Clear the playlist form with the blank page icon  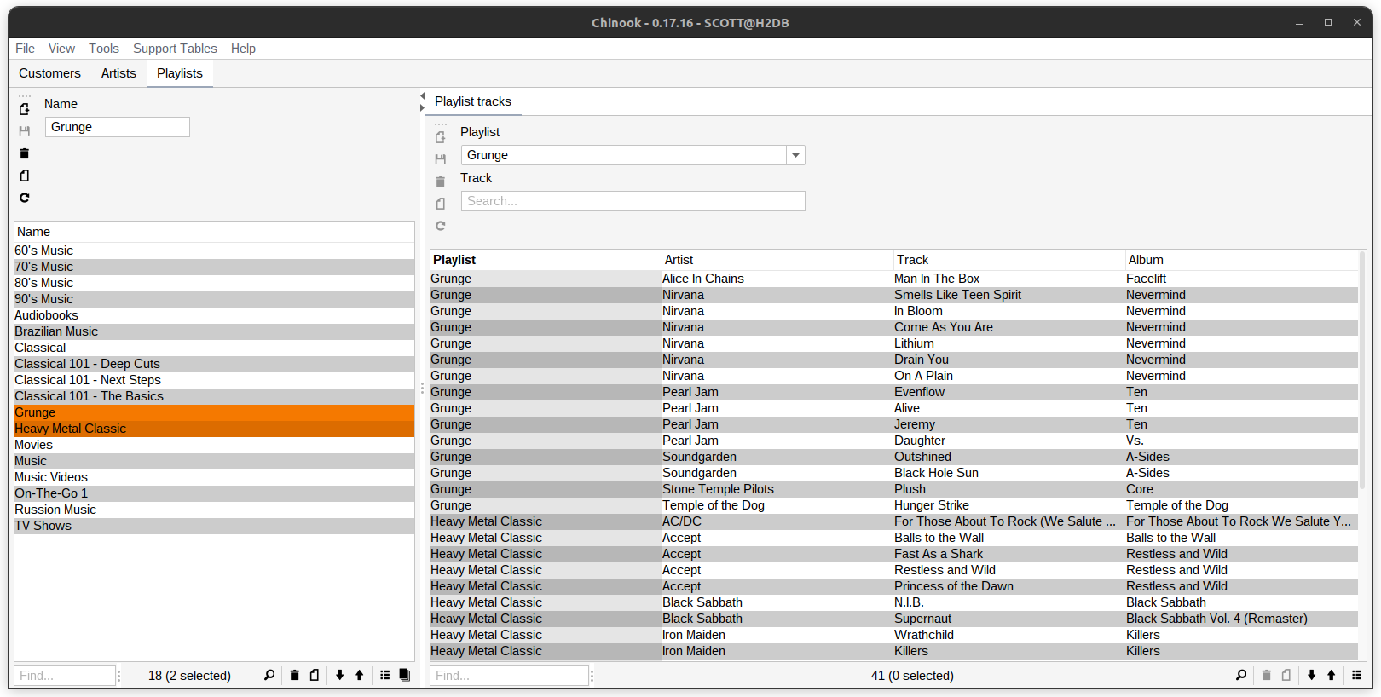25,176
